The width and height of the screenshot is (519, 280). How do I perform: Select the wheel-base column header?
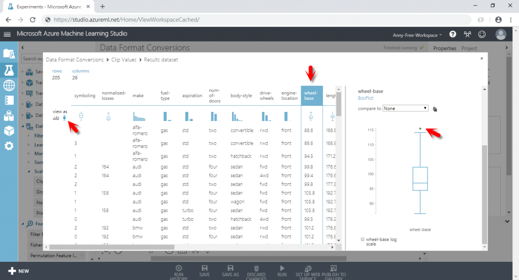coord(312,96)
